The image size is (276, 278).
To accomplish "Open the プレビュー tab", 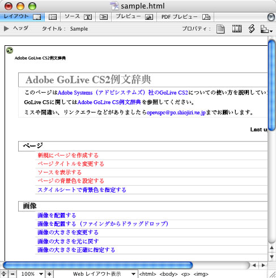I will click(x=134, y=17).
